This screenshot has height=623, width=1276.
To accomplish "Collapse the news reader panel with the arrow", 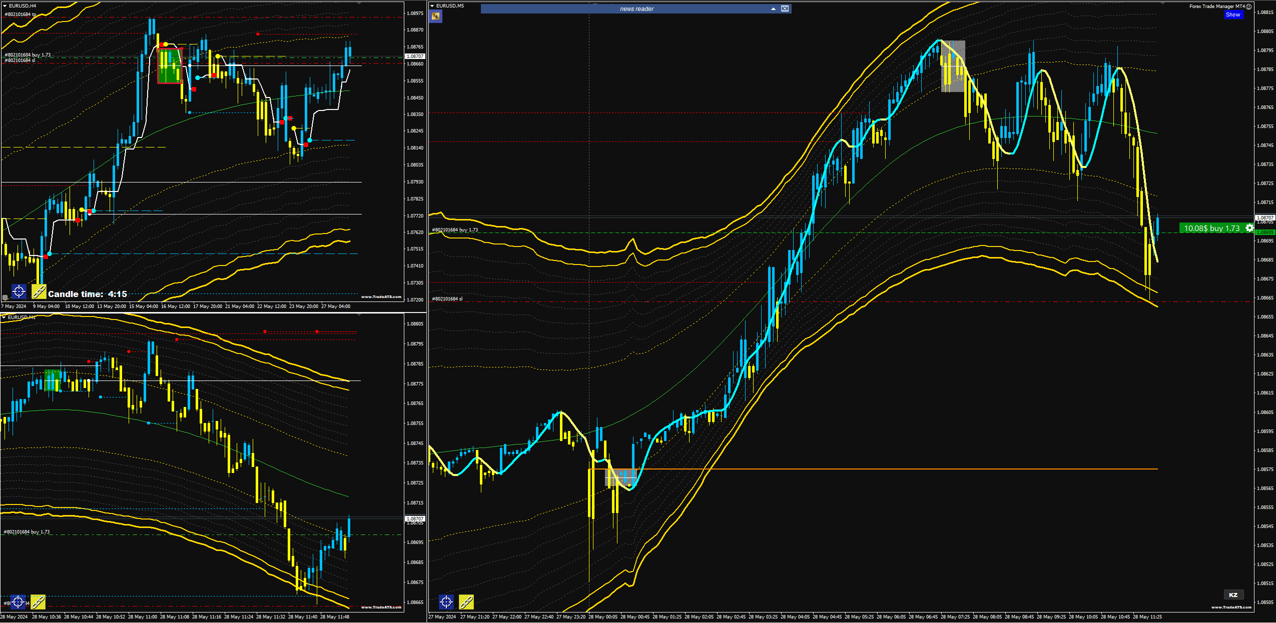I will pyautogui.click(x=773, y=8).
